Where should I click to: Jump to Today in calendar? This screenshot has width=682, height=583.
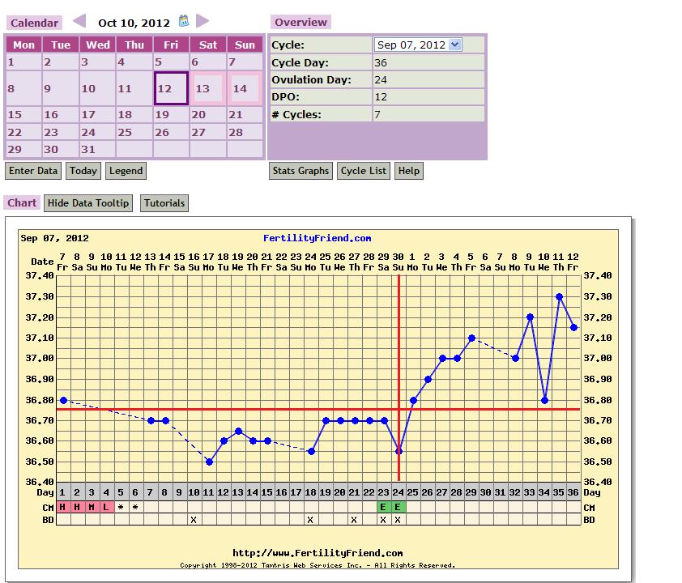(x=83, y=171)
